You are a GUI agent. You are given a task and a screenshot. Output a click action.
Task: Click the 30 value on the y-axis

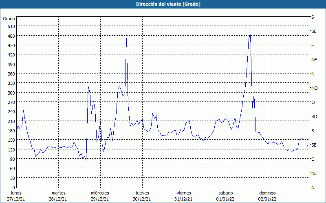pos(13,178)
